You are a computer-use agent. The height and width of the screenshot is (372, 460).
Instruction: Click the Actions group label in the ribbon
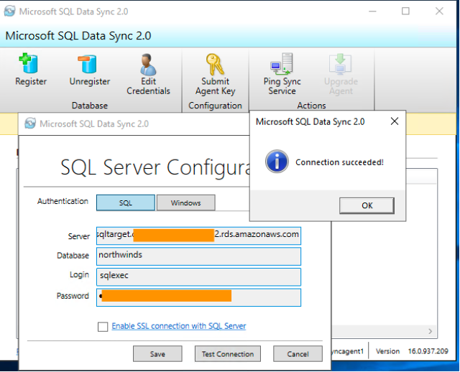(311, 106)
